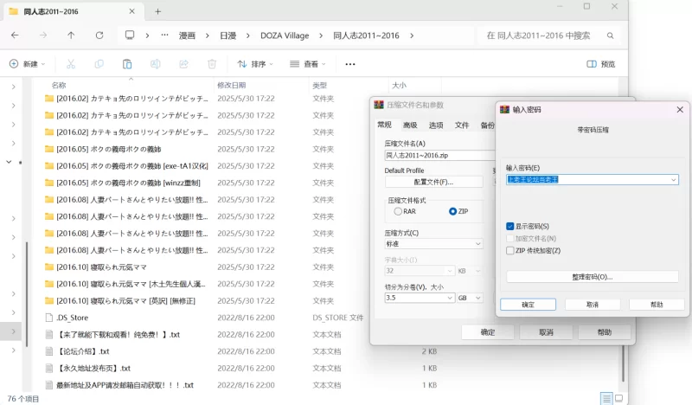Image resolution: width=692 pixels, height=405 pixels.
Task: Click 整理密码(O)... button
Action: [592, 277]
